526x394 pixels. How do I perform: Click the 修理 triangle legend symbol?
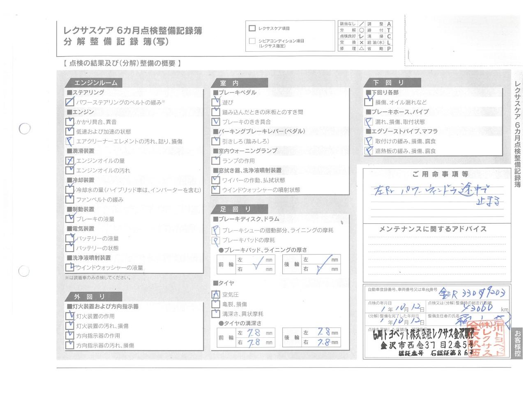362,49
